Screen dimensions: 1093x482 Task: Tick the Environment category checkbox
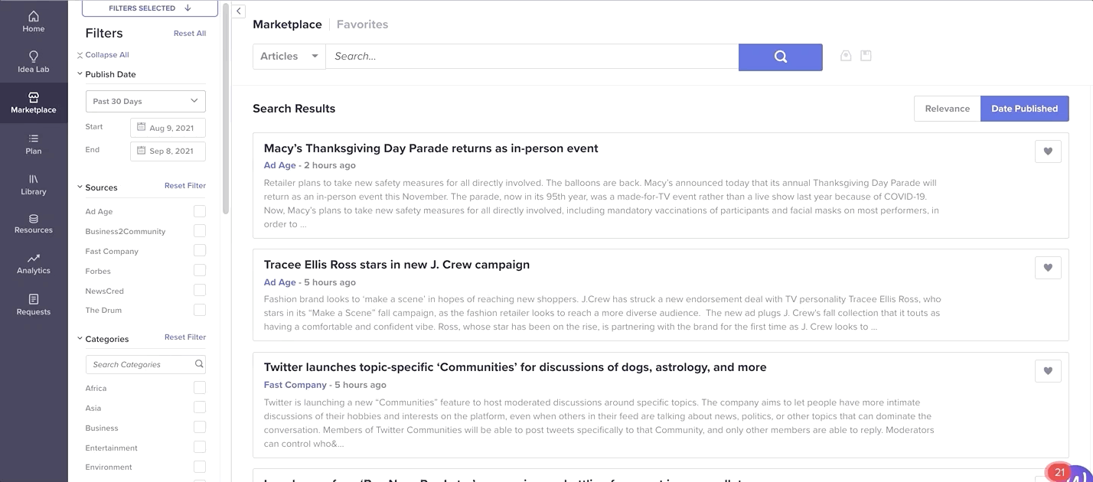tap(200, 467)
